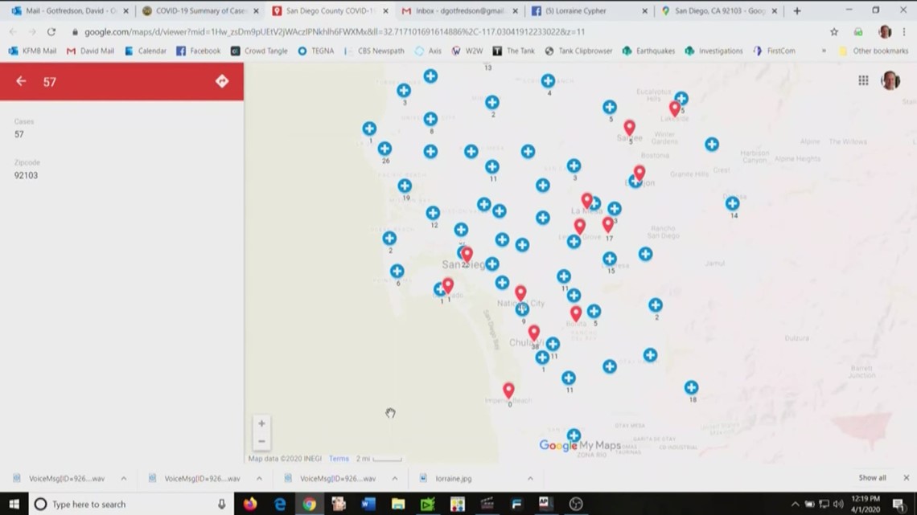Click the back arrow beside 57
917x515 pixels.
[x=21, y=81]
